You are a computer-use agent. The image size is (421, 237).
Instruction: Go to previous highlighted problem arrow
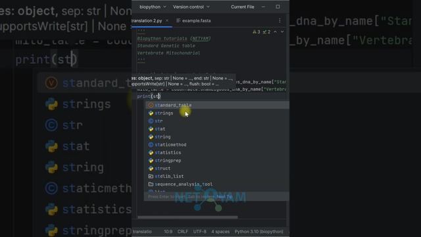coord(275,32)
